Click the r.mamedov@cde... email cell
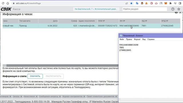The width and height of the screenshot is (183, 103). point(87,26)
